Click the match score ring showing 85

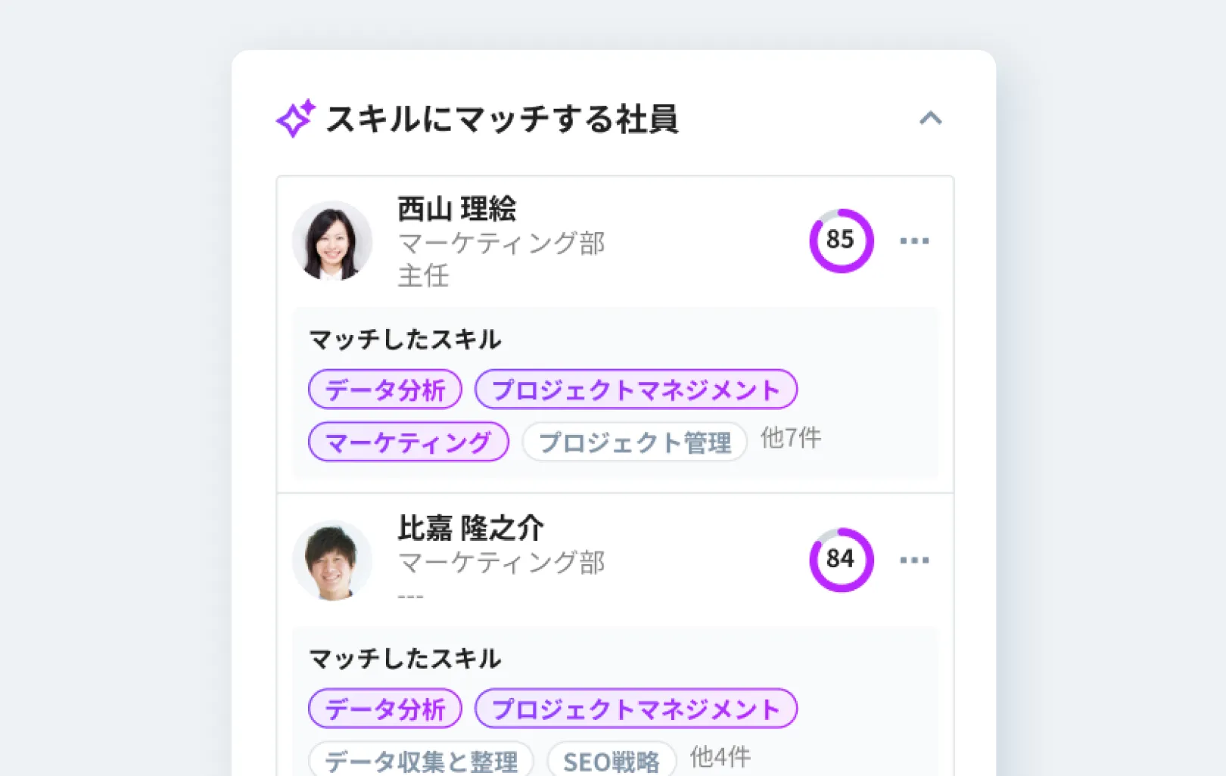click(x=841, y=241)
